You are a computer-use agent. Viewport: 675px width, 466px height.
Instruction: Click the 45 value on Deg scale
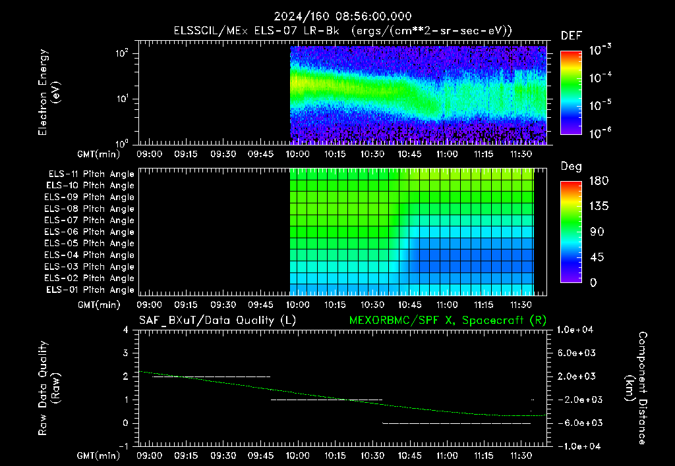pos(597,257)
